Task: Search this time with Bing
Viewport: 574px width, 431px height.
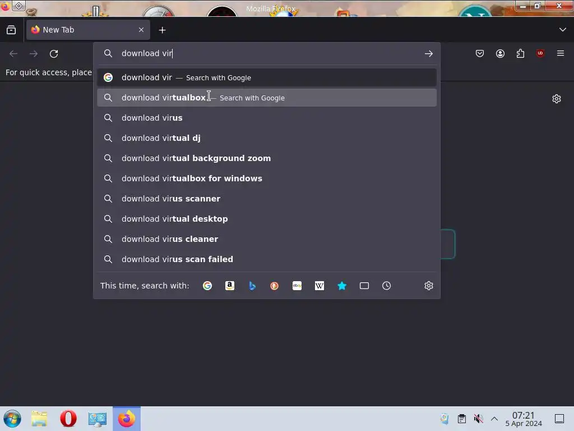Action: (x=252, y=286)
